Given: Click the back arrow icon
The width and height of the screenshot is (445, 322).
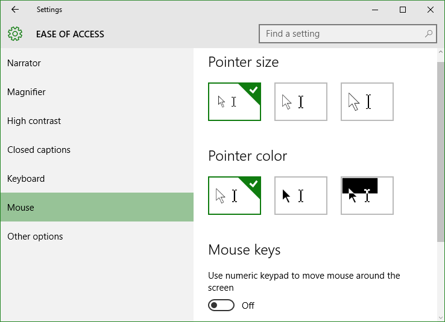Looking at the screenshot, I should click(x=14, y=10).
